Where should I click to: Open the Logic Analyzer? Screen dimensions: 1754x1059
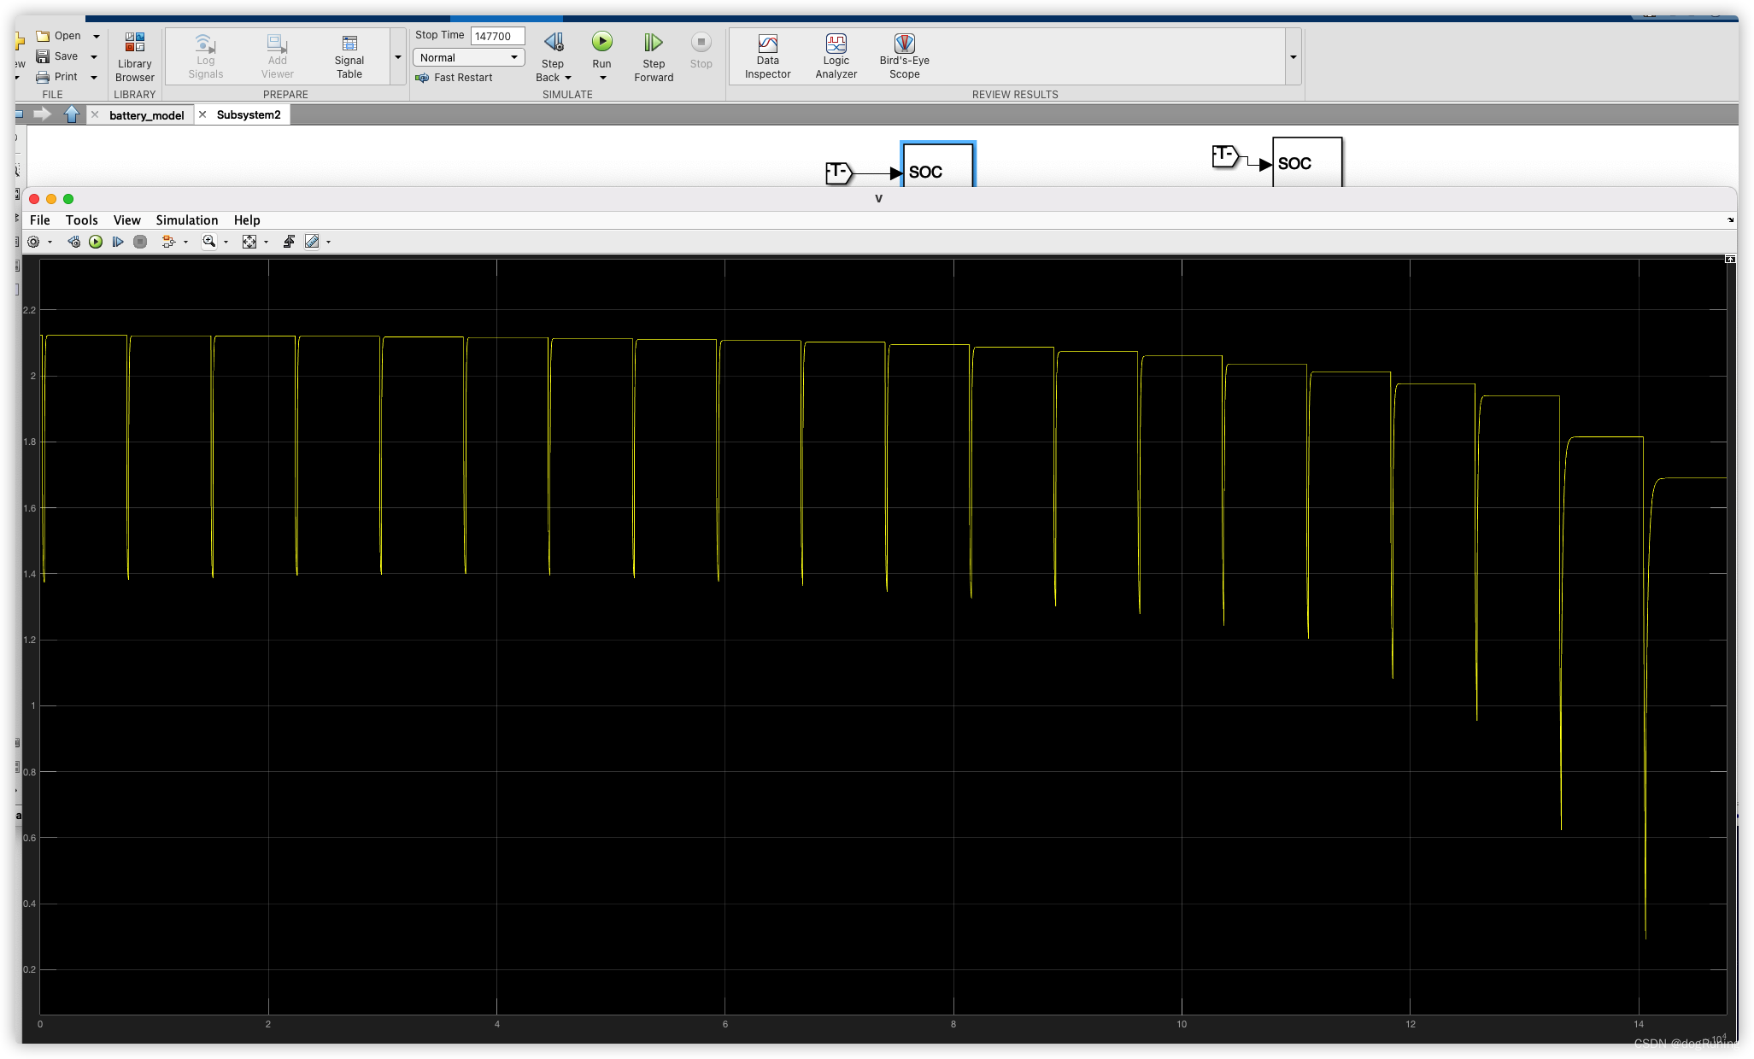point(836,56)
